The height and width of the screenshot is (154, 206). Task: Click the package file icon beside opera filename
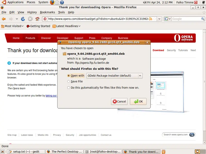64,54
